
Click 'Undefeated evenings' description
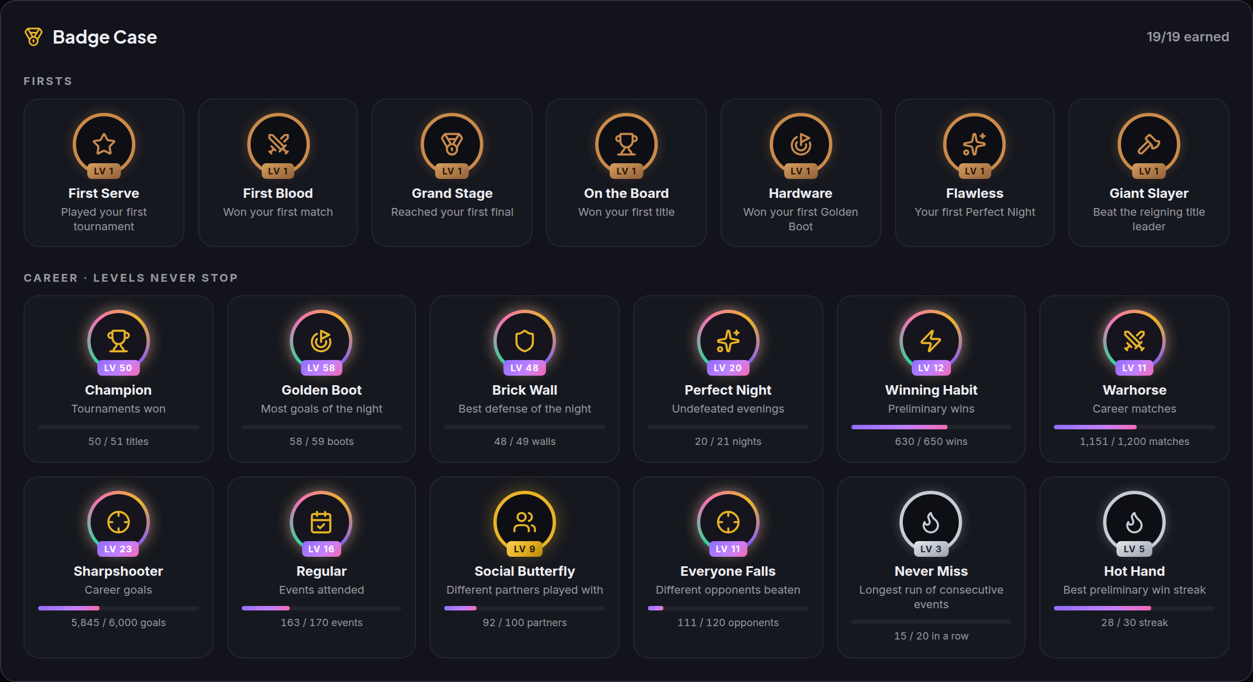(728, 409)
